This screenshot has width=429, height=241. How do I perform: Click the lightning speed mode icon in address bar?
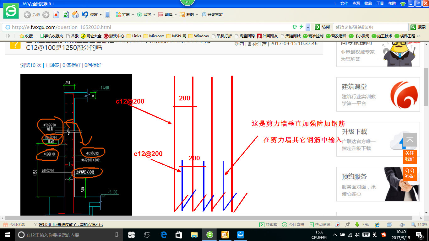pyautogui.click(x=301, y=27)
